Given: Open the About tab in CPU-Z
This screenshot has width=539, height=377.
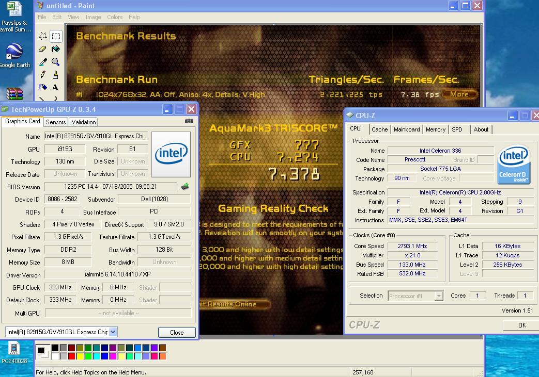Looking at the screenshot, I should tap(481, 129).
